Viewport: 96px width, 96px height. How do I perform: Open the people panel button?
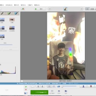[83, 86]
